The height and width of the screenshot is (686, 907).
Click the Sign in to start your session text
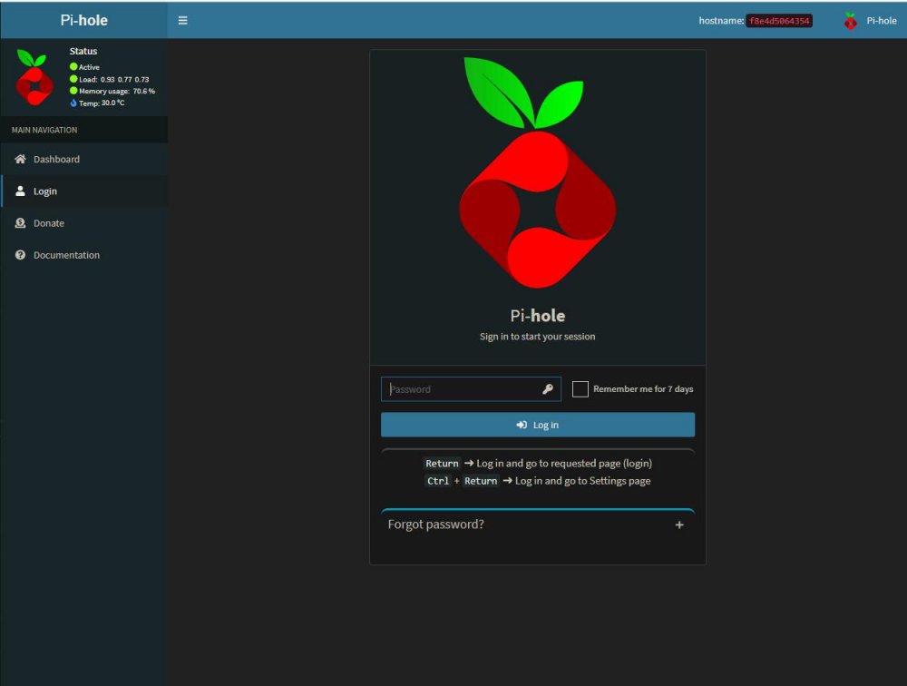click(537, 337)
